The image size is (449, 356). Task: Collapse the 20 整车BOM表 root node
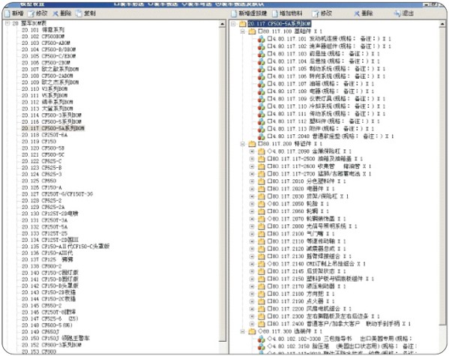(x=7, y=23)
